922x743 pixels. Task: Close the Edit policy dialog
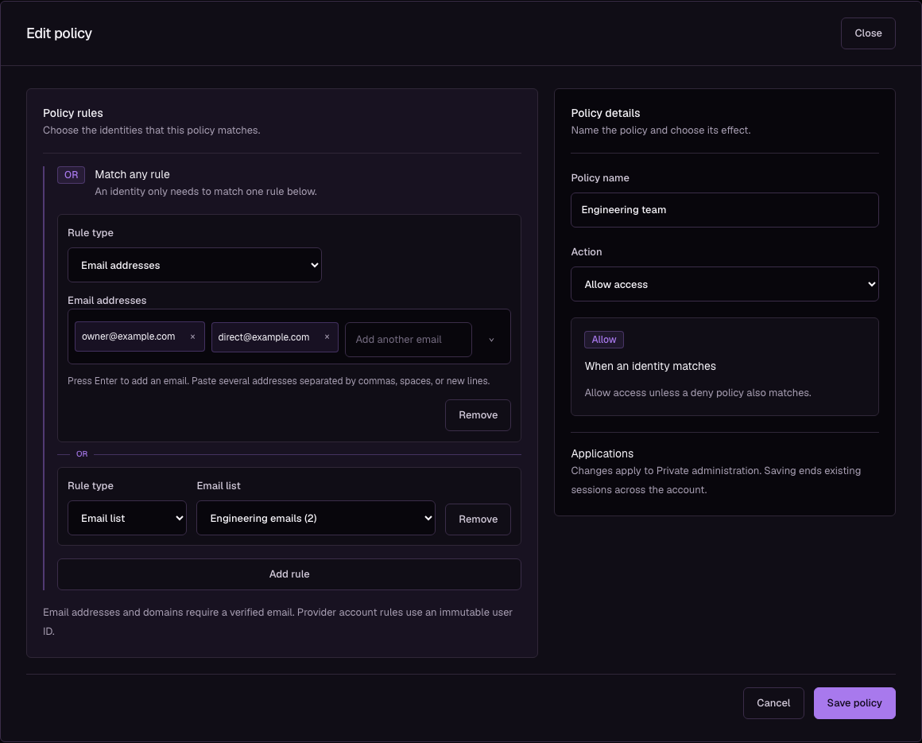[x=868, y=33]
